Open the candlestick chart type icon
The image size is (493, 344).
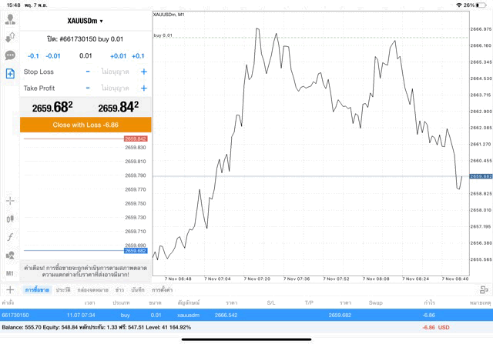[10, 219]
